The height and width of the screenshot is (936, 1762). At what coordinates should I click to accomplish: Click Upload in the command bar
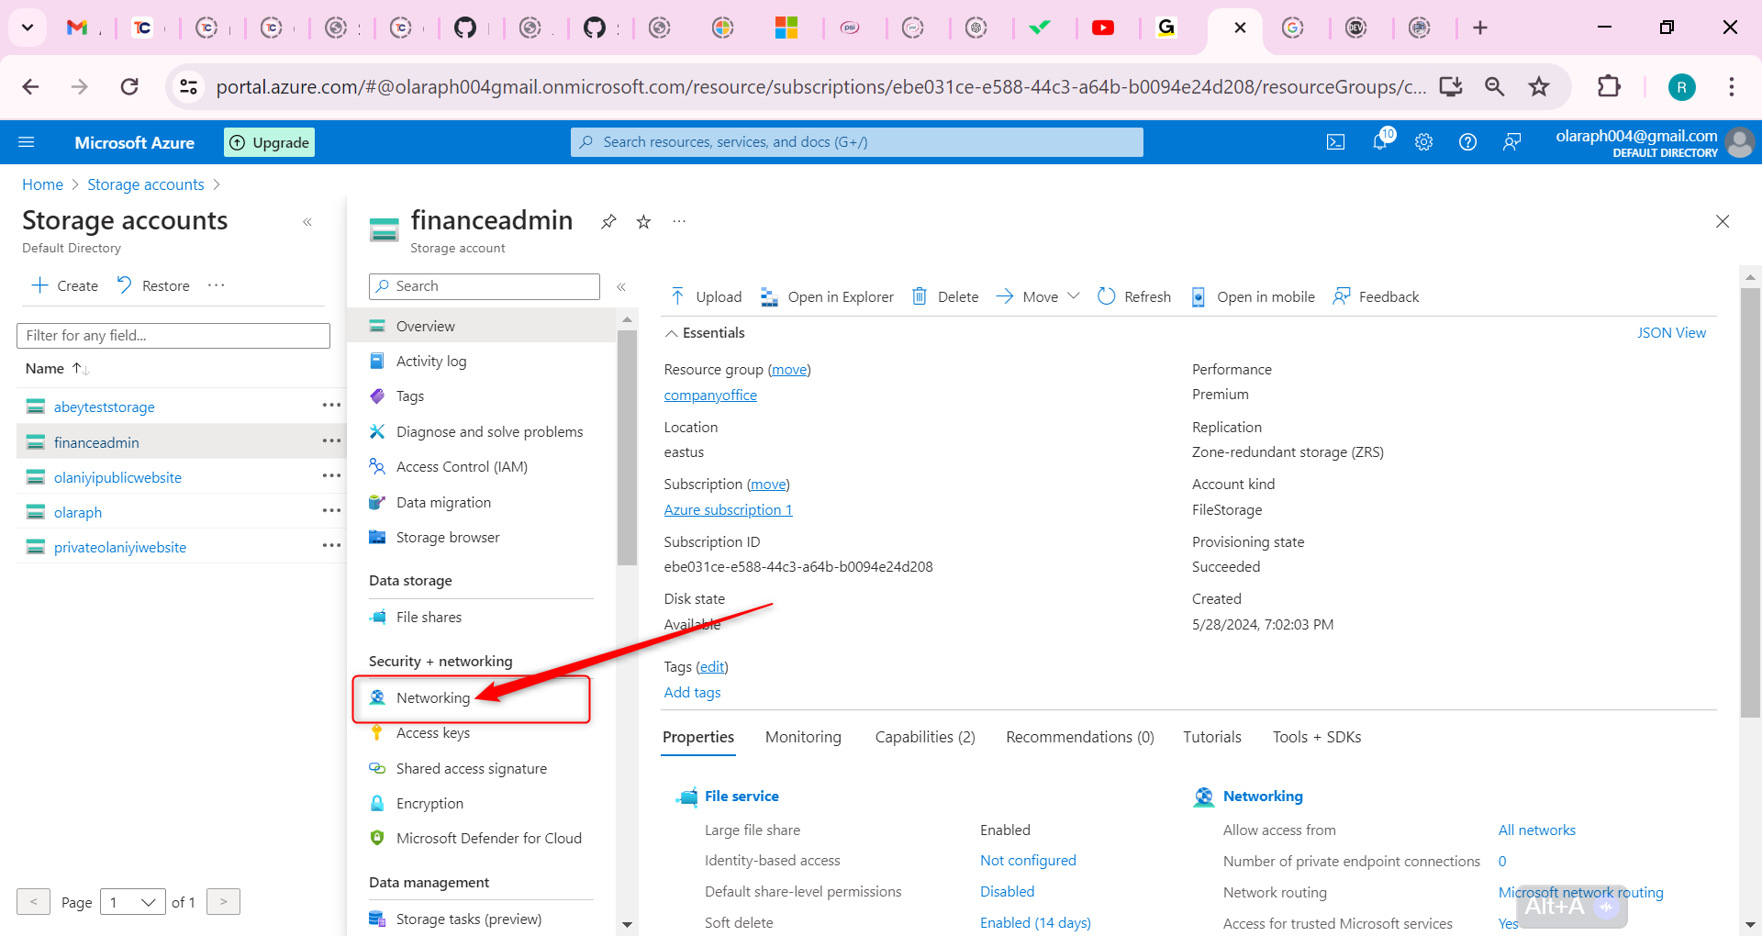(706, 296)
